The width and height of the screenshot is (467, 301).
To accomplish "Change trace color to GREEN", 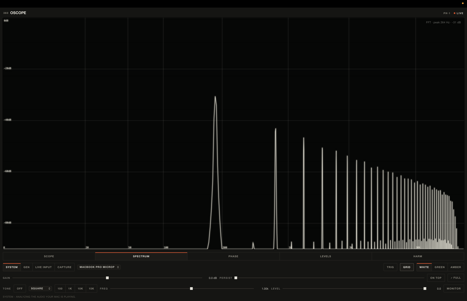I will tap(440, 267).
